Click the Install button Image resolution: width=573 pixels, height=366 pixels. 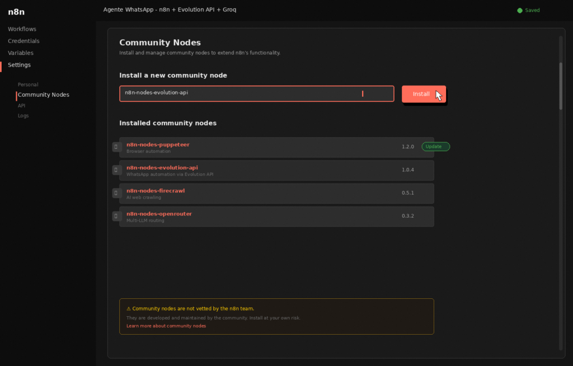point(424,94)
